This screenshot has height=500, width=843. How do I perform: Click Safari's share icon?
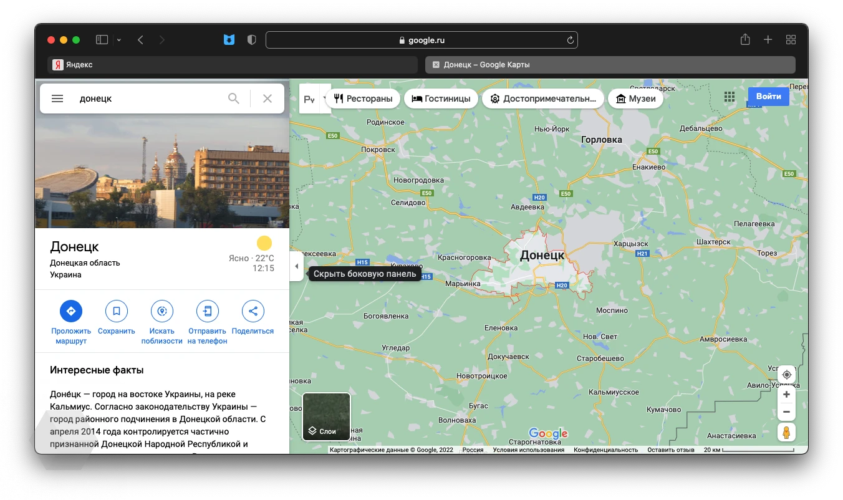tap(745, 39)
